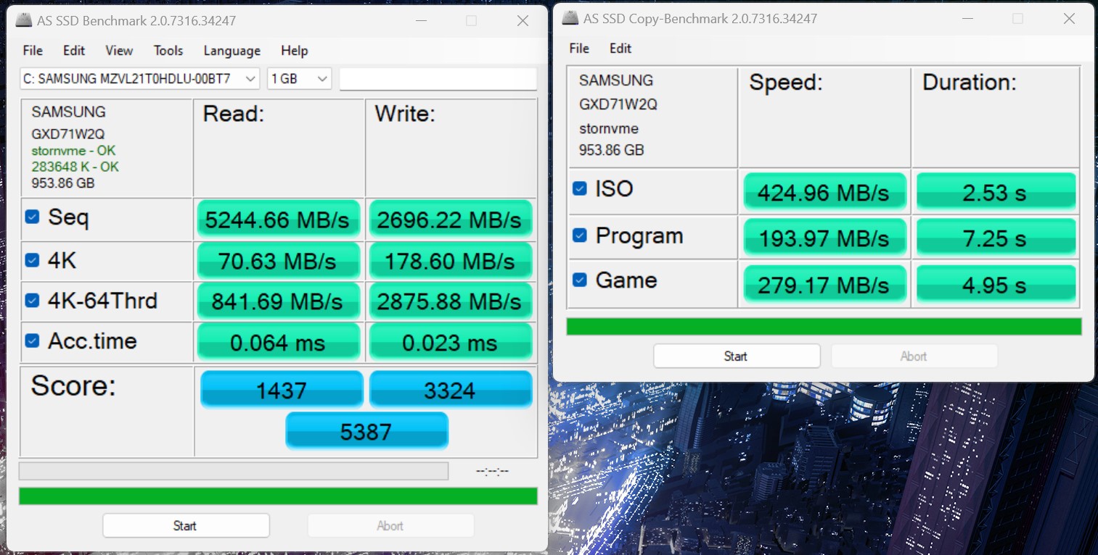Screen dimensions: 1098x555
Task: Click Program duration 7.25 s
Action: [x=996, y=238]
